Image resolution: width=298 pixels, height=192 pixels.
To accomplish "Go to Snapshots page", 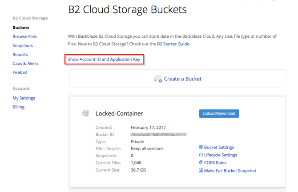I will click(x=23, y=46).
